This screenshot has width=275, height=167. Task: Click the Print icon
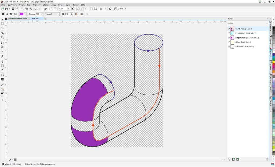point(17,9)
